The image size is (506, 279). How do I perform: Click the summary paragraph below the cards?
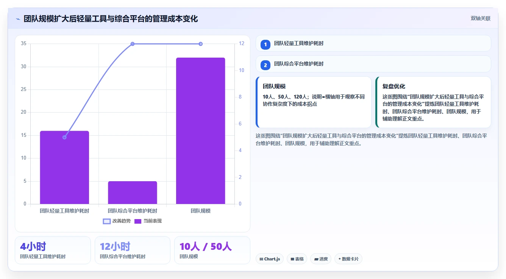(372, 139)
